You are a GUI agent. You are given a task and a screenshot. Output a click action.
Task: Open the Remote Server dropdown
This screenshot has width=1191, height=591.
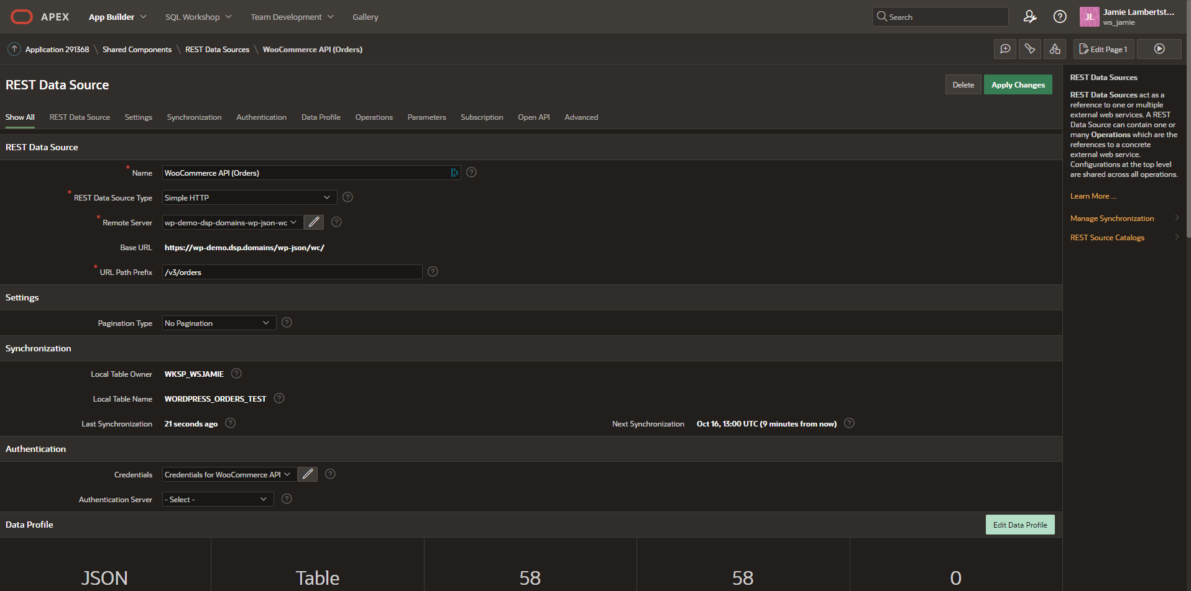[232, 222]
